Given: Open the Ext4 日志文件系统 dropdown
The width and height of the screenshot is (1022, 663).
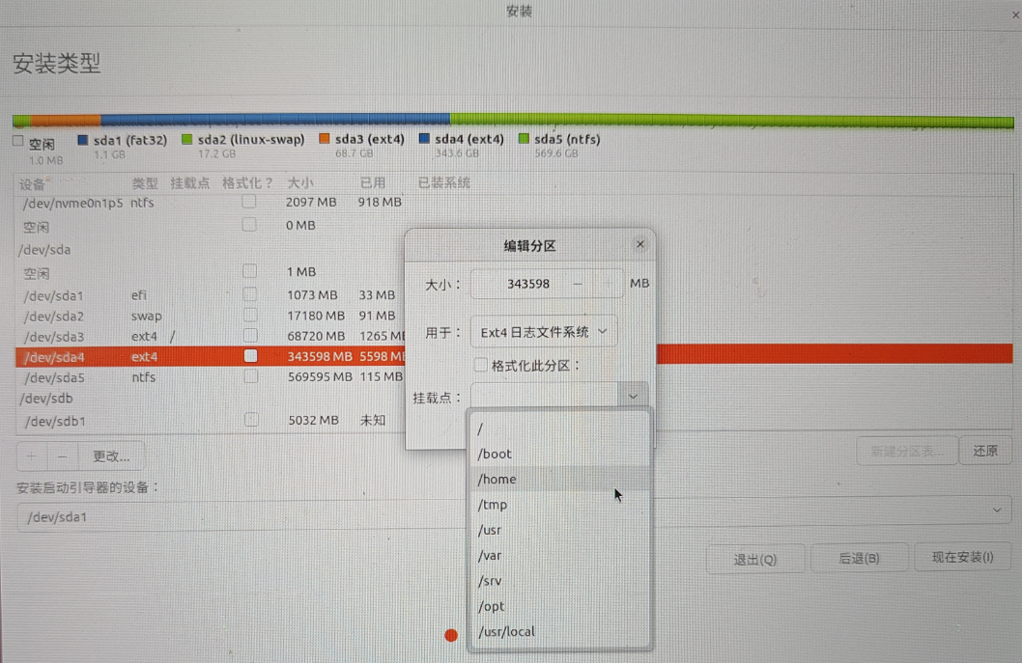Looking at the screenshot, I should (x=544, y=331).
